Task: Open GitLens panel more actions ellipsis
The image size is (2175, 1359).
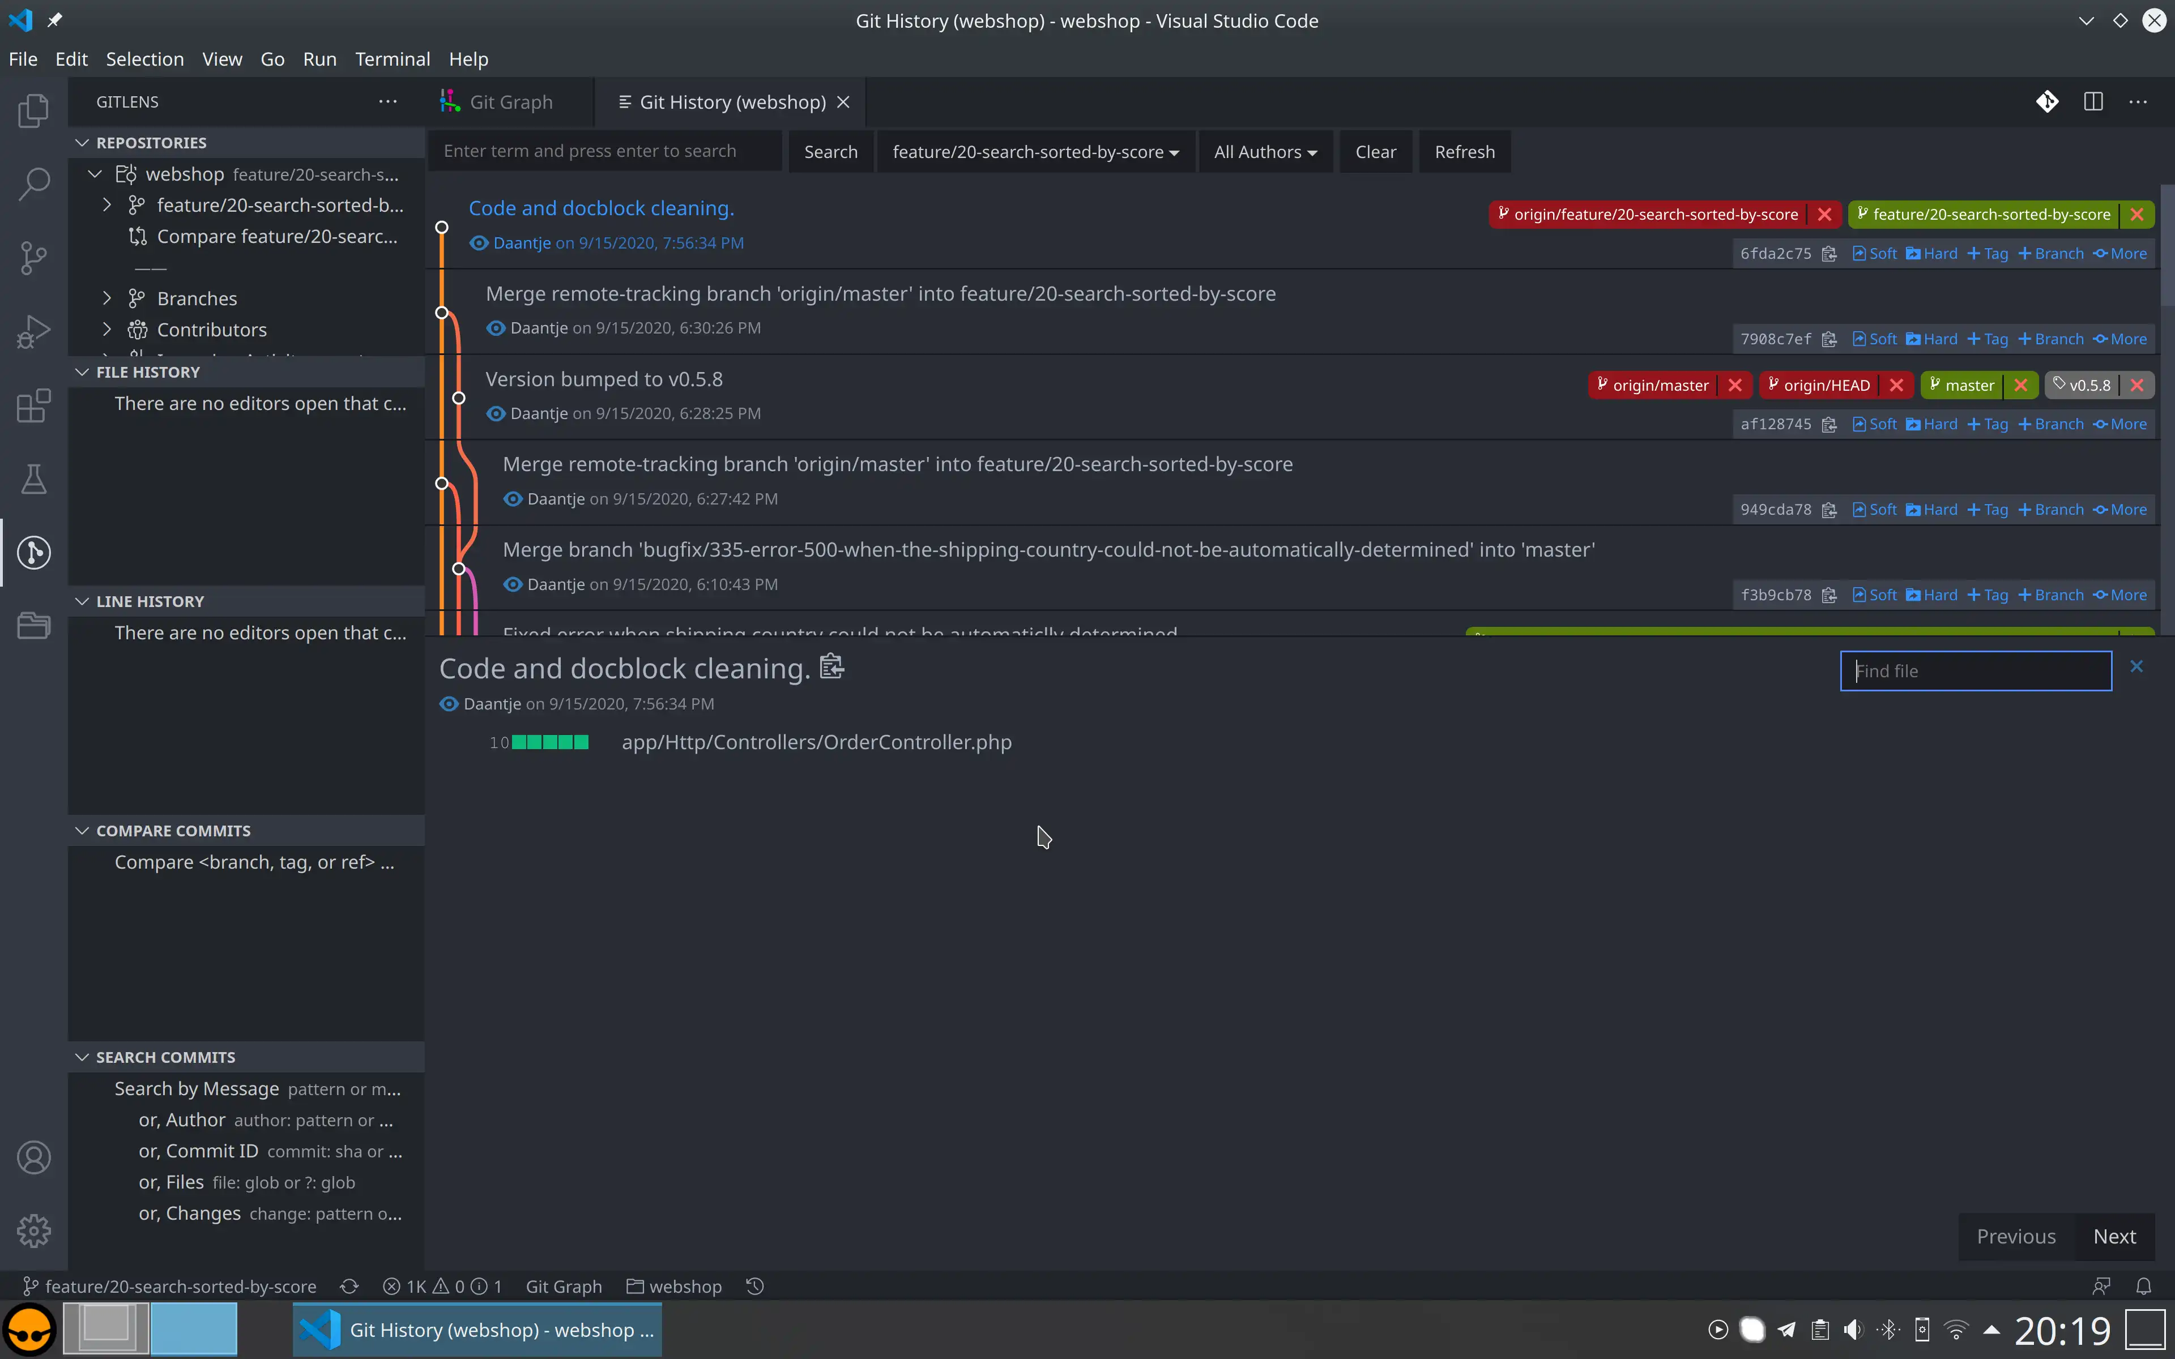Action: [x=387, y=101]
